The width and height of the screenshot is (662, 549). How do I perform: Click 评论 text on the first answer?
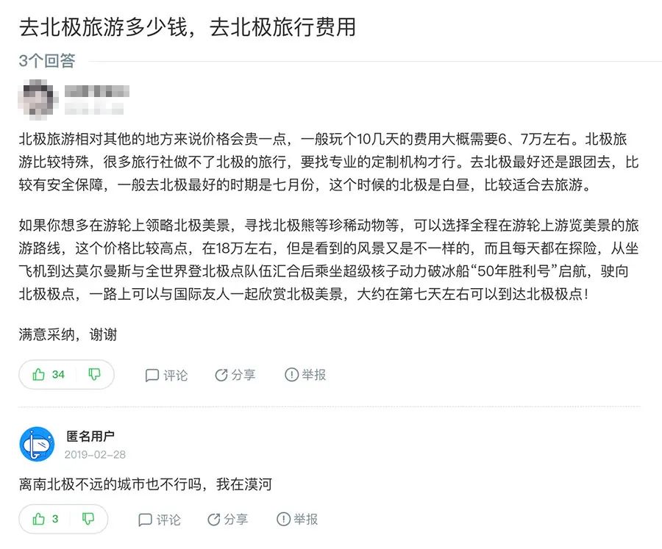coord(175,375)
